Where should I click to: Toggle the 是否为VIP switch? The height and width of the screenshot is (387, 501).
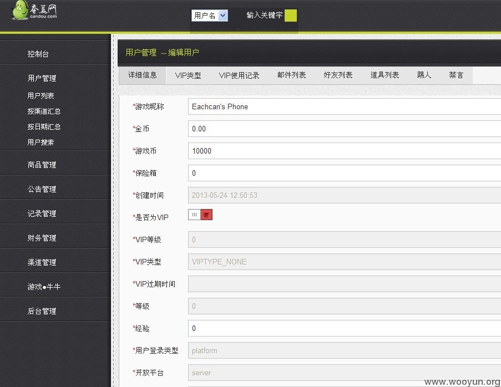(200, 215)
